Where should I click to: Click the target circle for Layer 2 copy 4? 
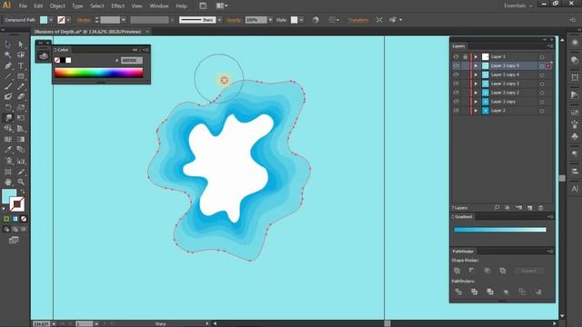pyautogui.click(x=542, y=74)
